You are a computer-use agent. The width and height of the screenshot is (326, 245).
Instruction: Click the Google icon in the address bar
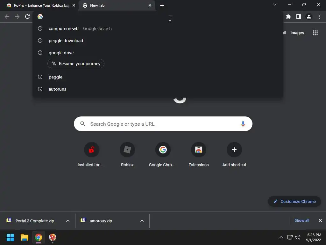pos(40,17)
